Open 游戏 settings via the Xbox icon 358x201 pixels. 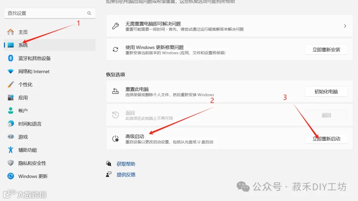point(10,137)
